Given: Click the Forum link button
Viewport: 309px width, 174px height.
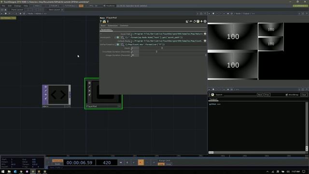Looking at the screenshot, I should tap(54, 6).
